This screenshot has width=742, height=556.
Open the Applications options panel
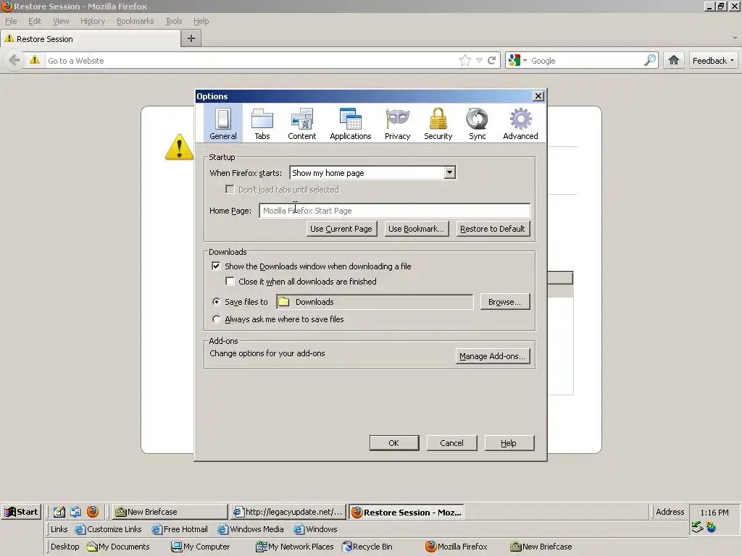coord(351,123)
